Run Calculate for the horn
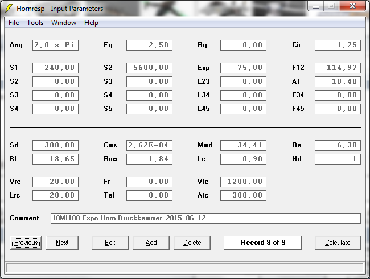Viewport: 370px width, 279px height. tap(338, 243)
